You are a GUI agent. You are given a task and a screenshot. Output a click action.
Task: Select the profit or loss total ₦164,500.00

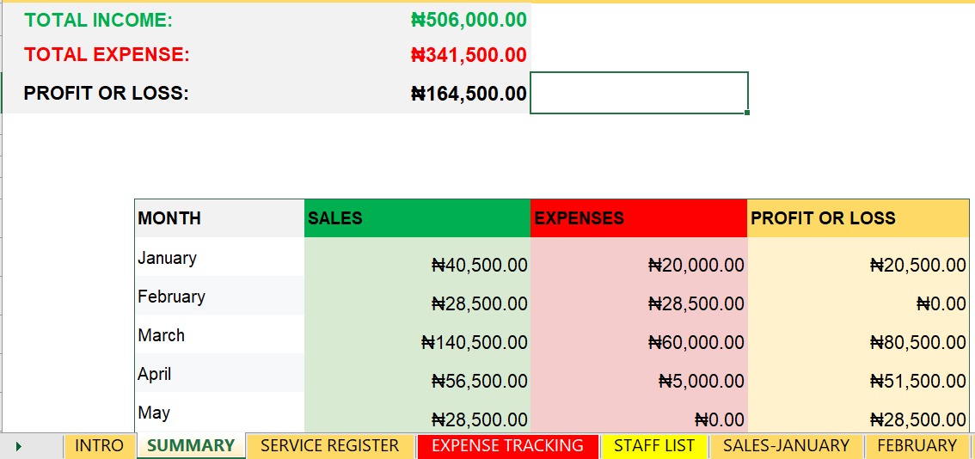(469, 94)
